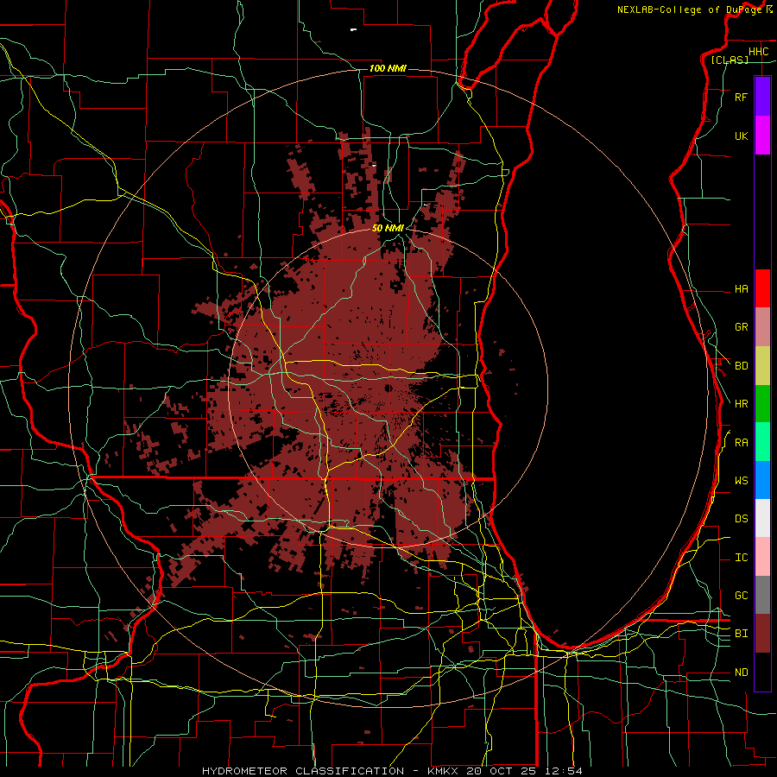The image size is (777, 777).
Task: Click the RF legend label
Action: (x=741, y=97)
